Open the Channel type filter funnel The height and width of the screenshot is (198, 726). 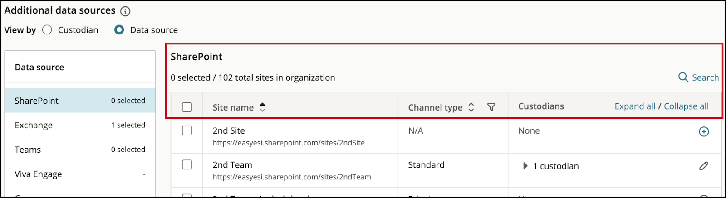(491, 107)
